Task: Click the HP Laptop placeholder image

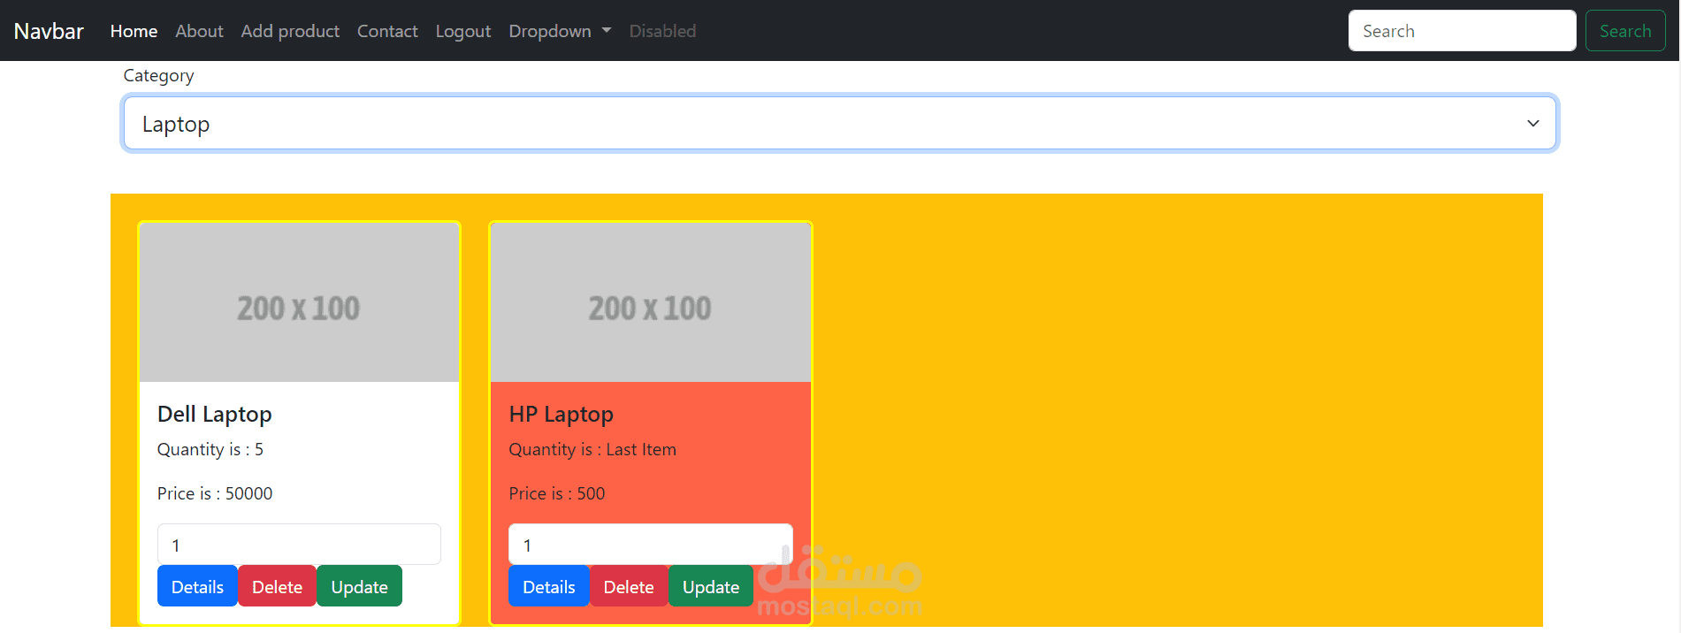Action: coord(650,302)
